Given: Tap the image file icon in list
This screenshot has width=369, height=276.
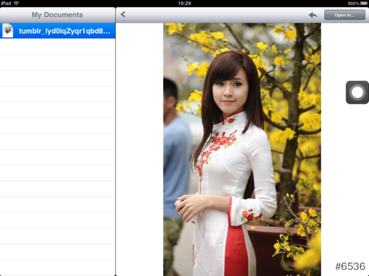Looking at the screenshot, I should point(7,31).
